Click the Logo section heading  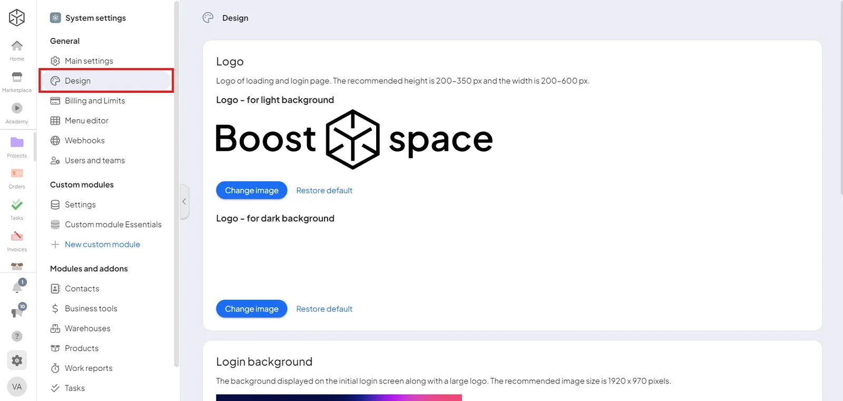click(230, 62)
